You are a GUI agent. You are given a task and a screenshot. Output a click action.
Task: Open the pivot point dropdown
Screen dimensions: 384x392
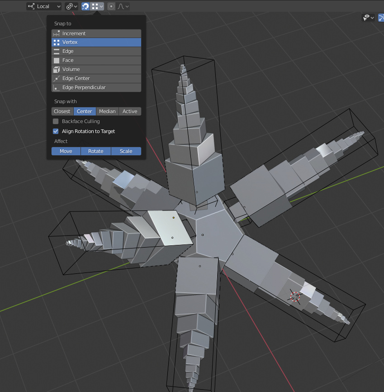tap(71, 6)
